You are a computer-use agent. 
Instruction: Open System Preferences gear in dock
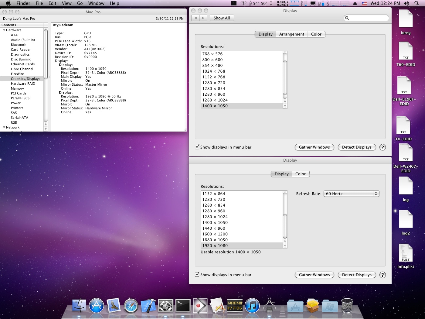(x=166, y=305)
